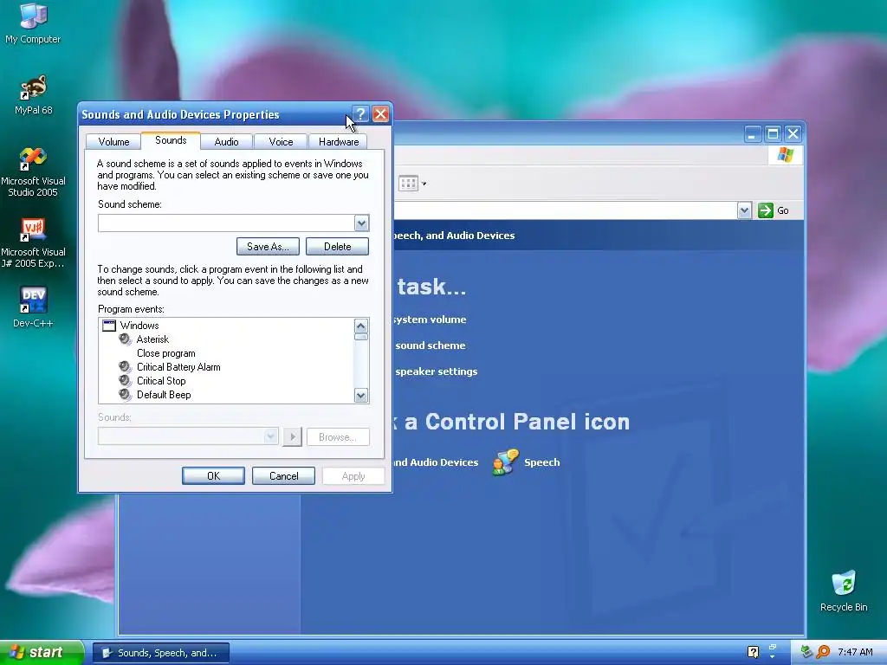887x665 pixels.
Task: Open My Computer desktop icon
Action: (33, 23)
